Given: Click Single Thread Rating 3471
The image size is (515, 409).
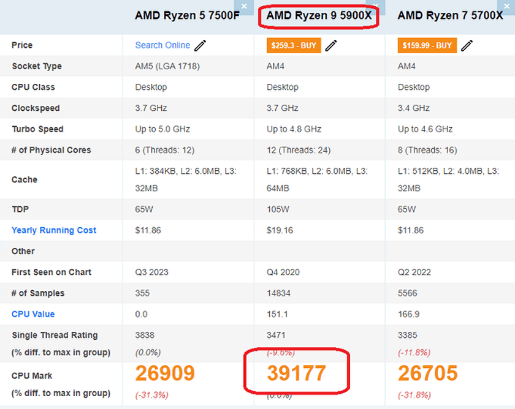Looking at the screenshot, I should (277, 335).
